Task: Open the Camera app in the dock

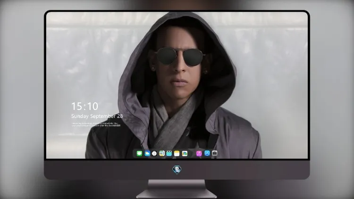Action: coord(214,153)
